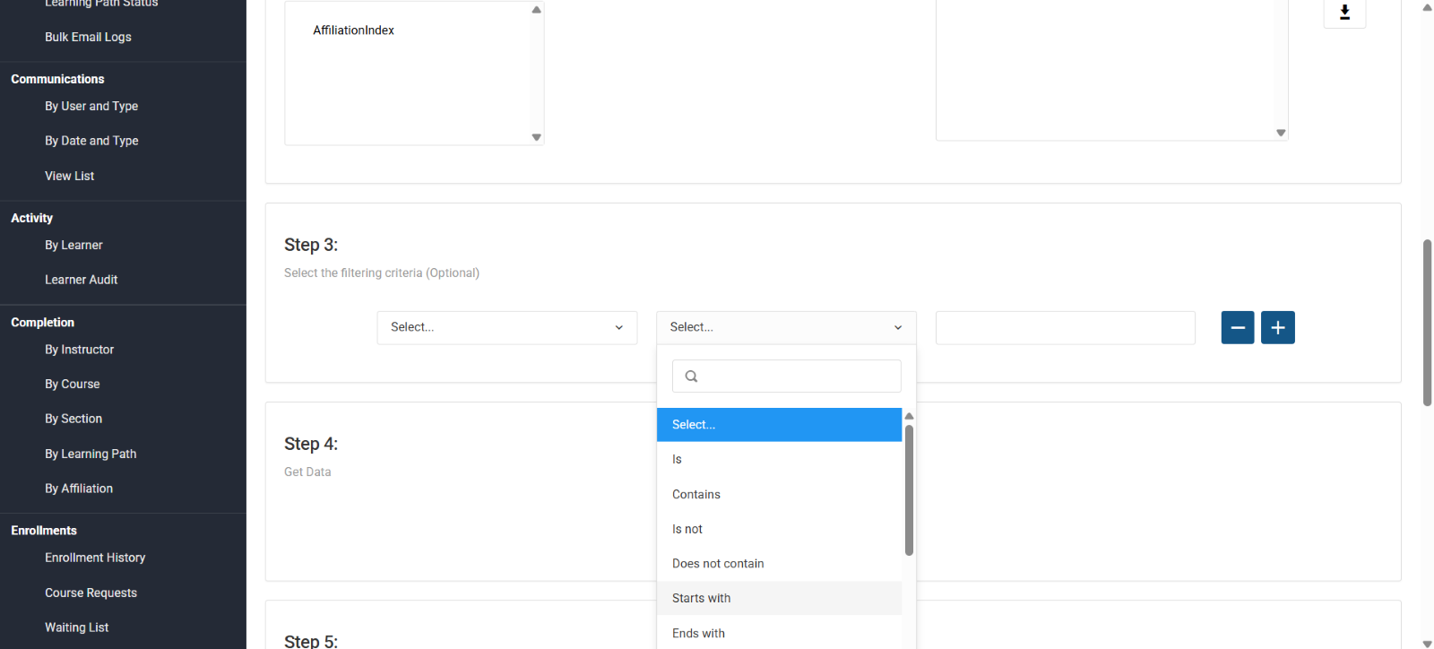The image size is (1434, 649).
Task: Pick 'Is not' in the operator list
Action: (x=687, y=530)
